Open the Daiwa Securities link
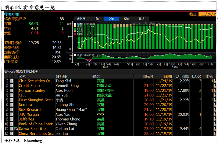This screenshot has width=218, height=144. [x=33, y=129]
